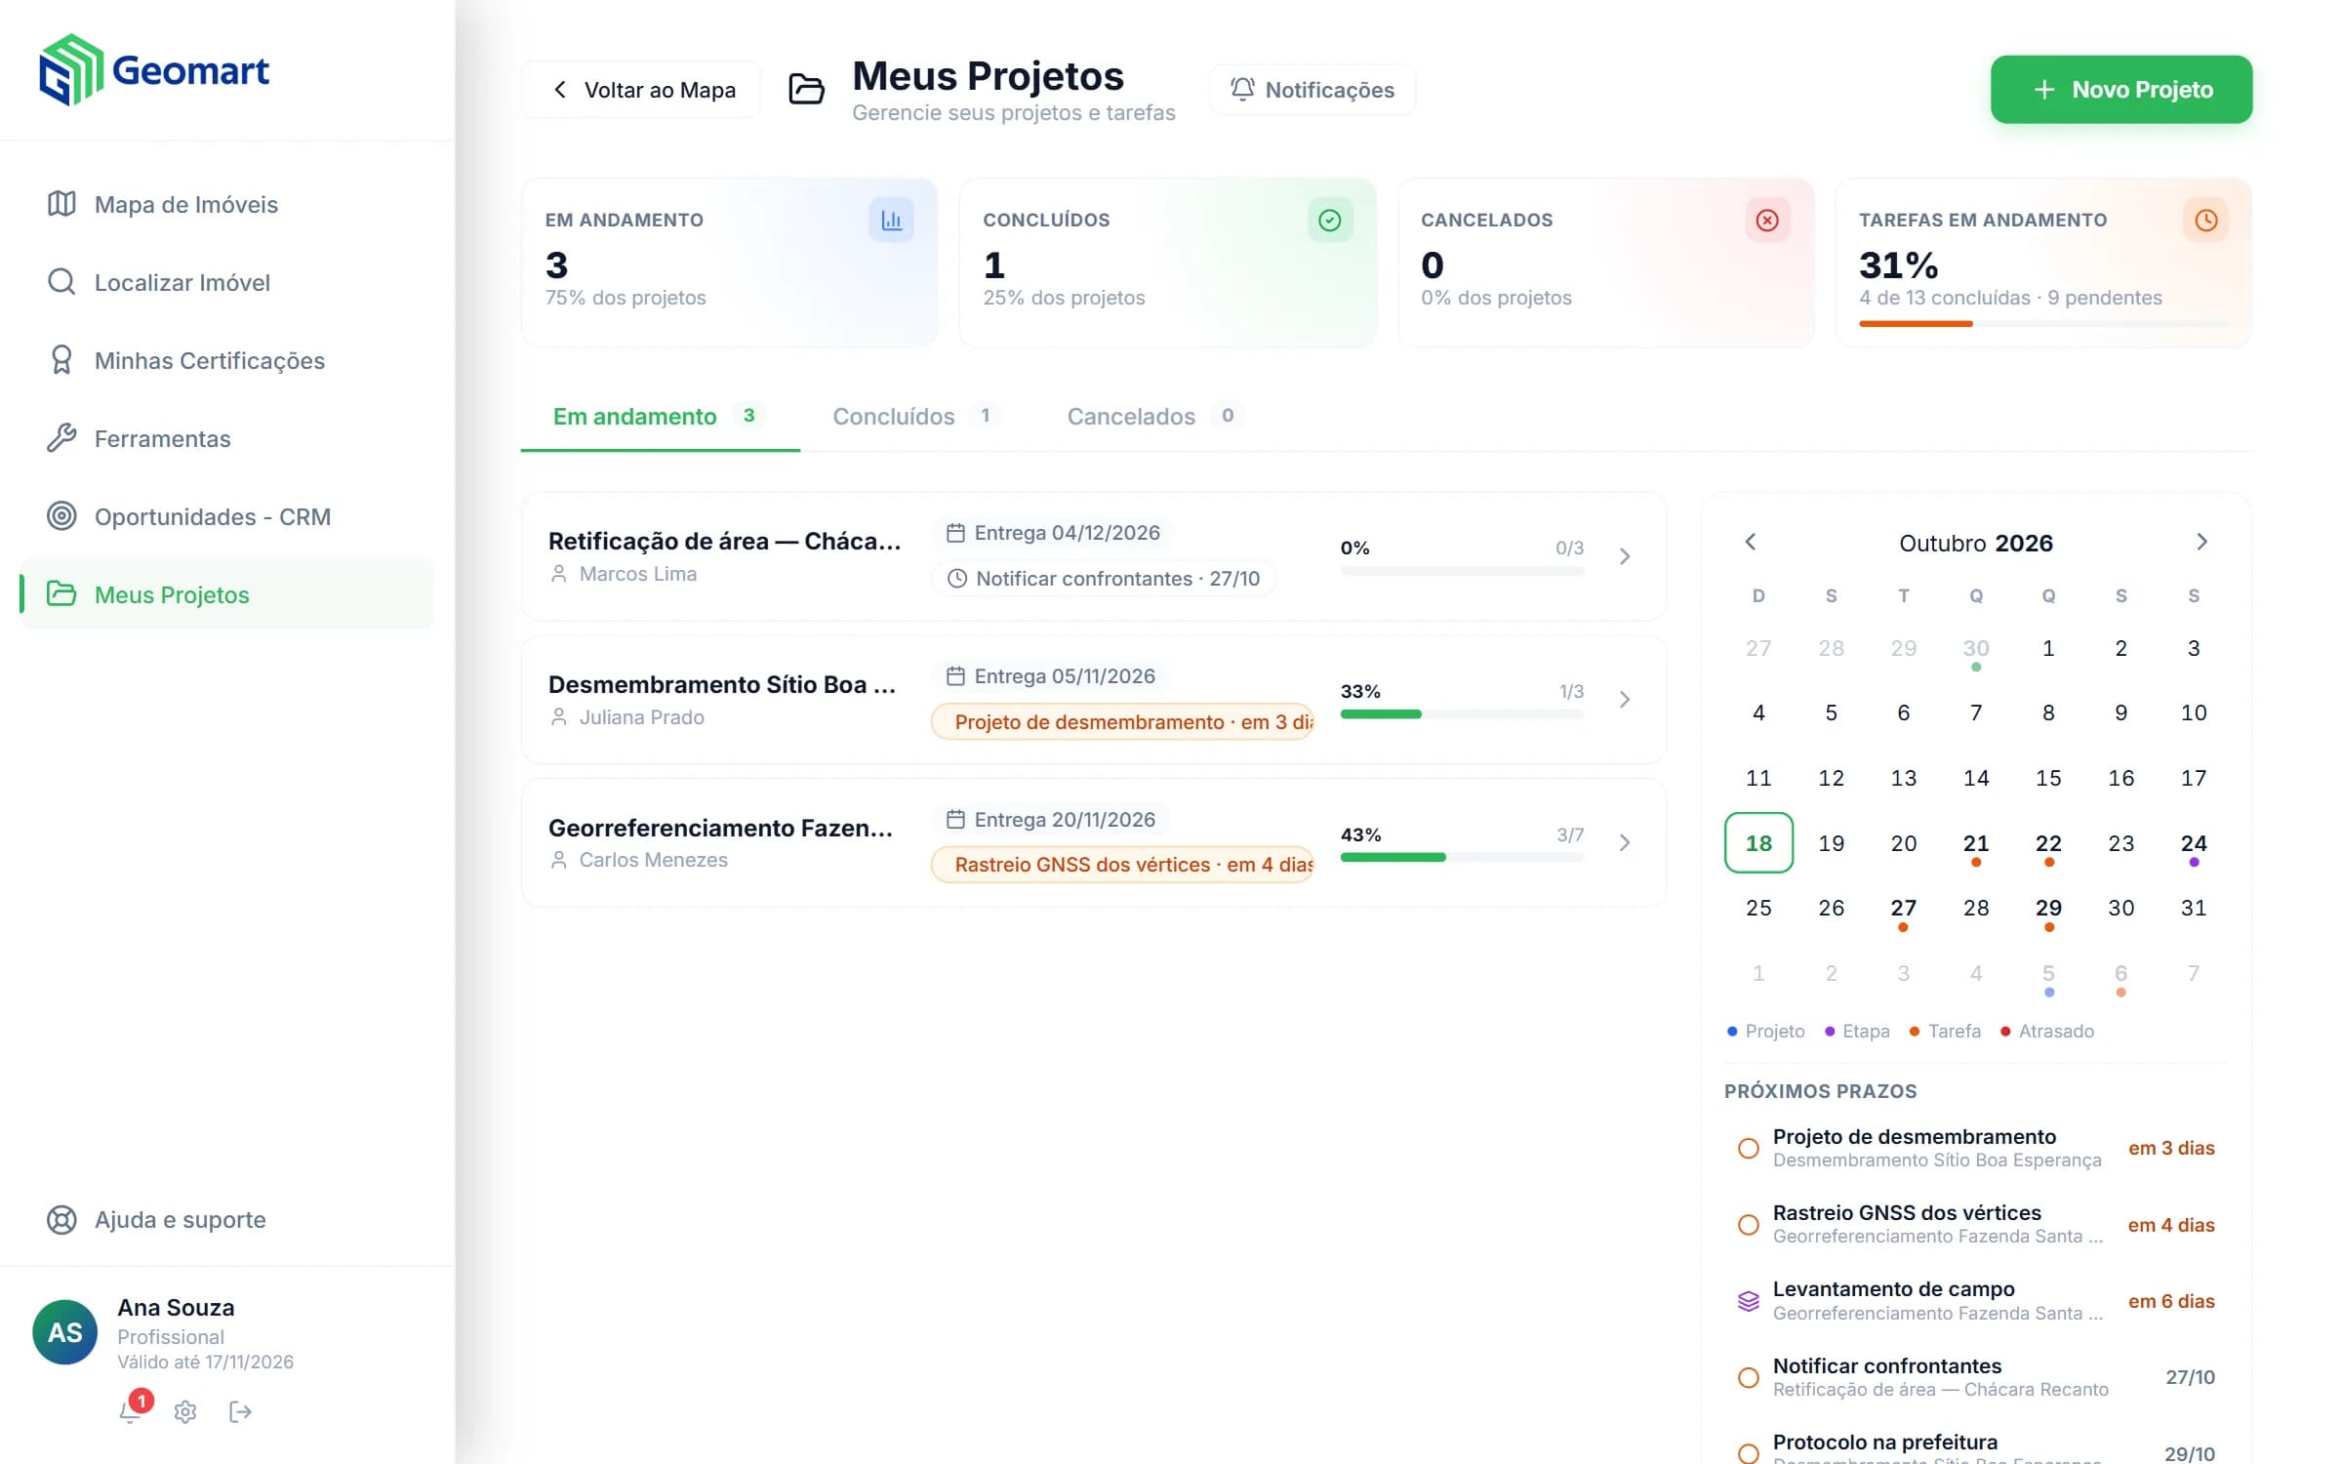This screenshot has width=2342, height=1464.
Task: Click the X icon in Cancelados card
Action: (1767, 221)
